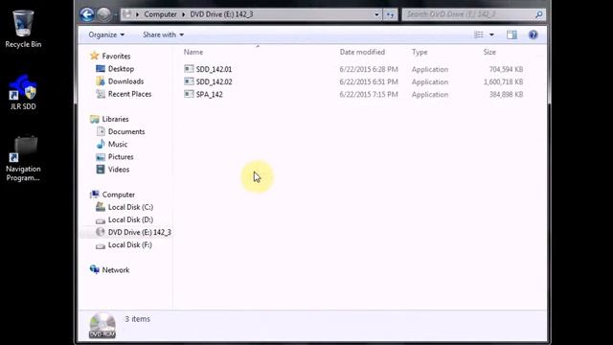Image resolution: width=613 pixels, height=345 pixels.
Task: Click the SDD_142.02 application file icon
Action: coord(189,81)
